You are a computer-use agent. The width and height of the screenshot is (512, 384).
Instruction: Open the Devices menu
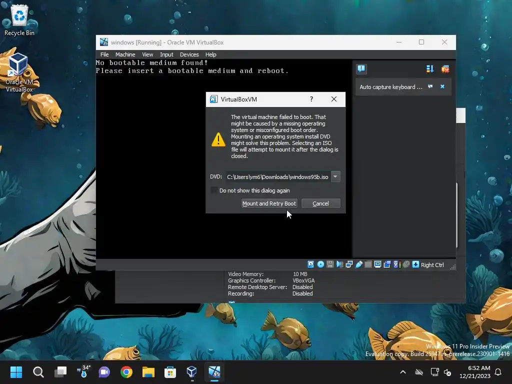tap(189, 54)
